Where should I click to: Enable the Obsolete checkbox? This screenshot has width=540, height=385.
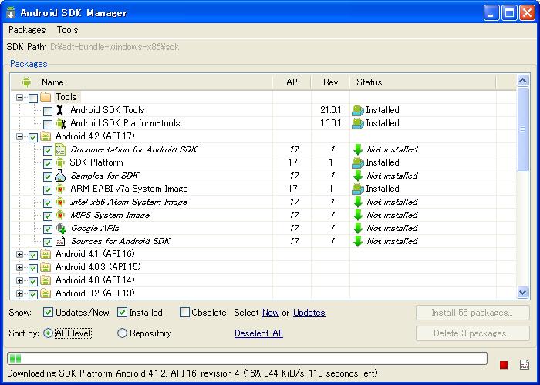click(184, 312)
